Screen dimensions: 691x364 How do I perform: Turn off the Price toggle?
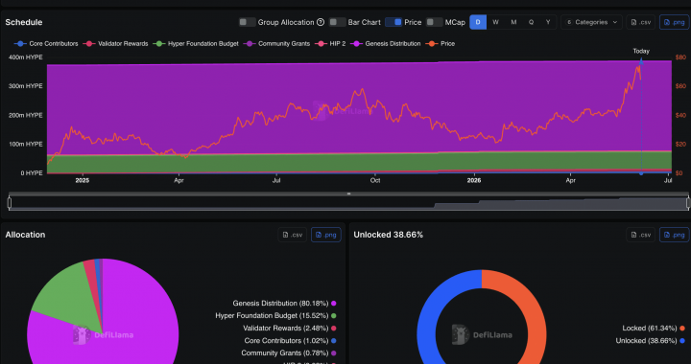[x=393, y=22]
